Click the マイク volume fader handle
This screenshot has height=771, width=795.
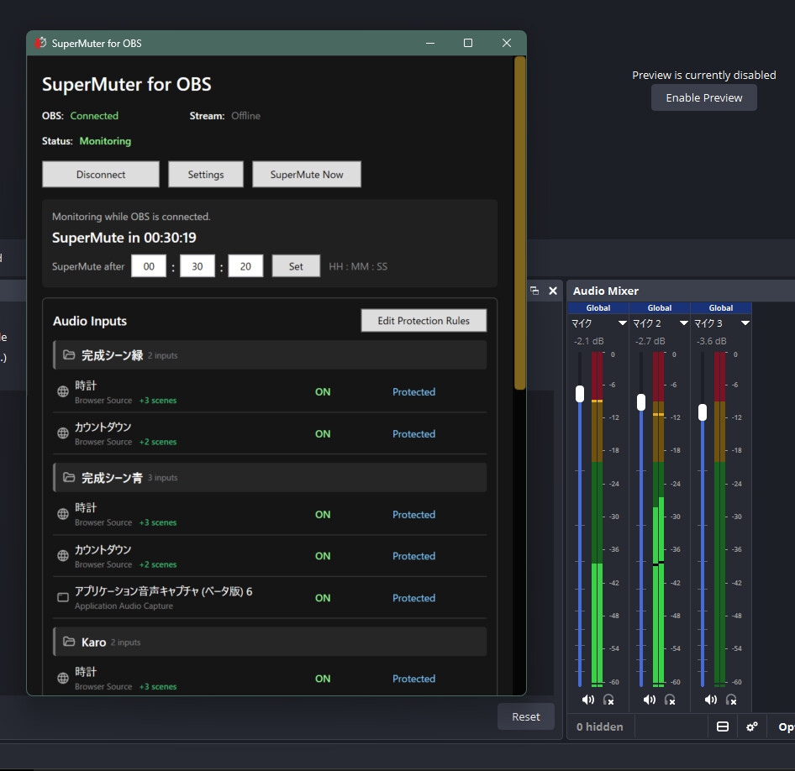(x=580, y=394)
